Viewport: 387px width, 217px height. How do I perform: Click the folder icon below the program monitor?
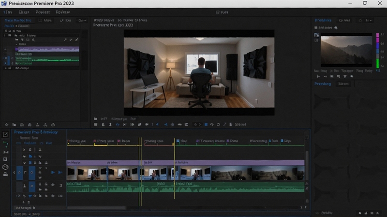pos(95,119)
